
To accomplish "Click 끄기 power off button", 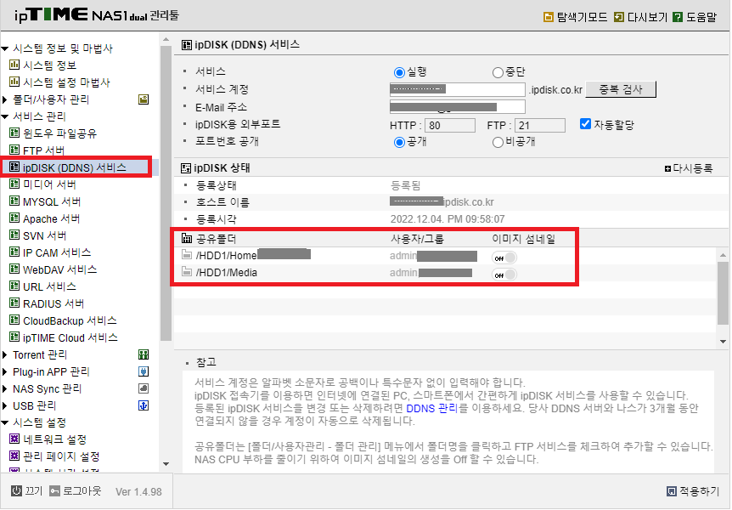I will point(27,490).
